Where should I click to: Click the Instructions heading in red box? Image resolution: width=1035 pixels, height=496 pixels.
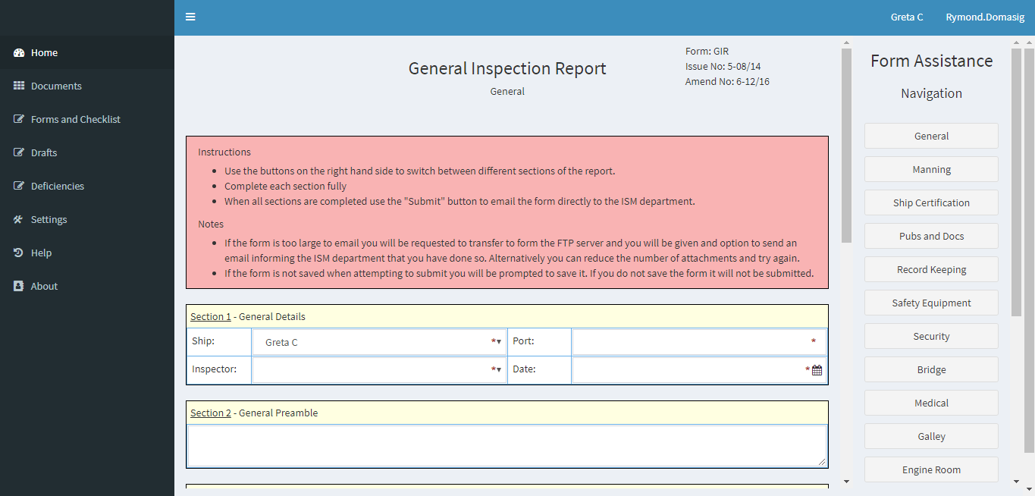tap(224, 152)
